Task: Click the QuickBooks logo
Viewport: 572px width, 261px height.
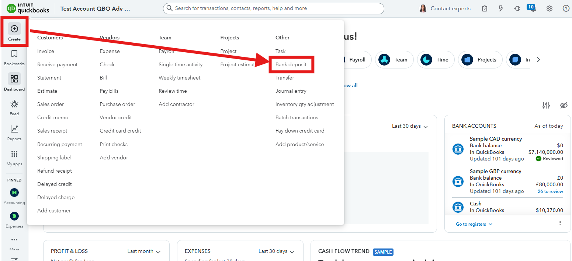Action: click(x=28, y=8)
